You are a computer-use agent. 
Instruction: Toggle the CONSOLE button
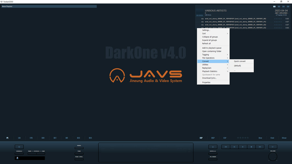tap(19, 154)
